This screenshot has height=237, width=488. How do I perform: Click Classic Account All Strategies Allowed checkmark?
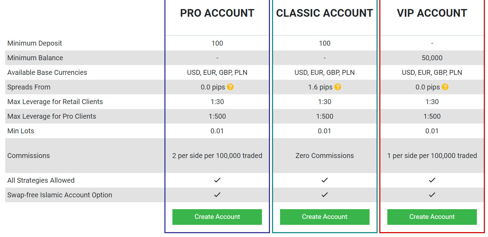pyautogui.click(x=325, y=180)
